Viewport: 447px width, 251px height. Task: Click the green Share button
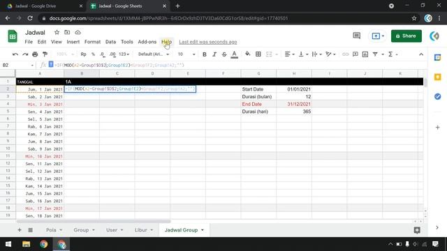pyautogui.click(x=406, y=36)
